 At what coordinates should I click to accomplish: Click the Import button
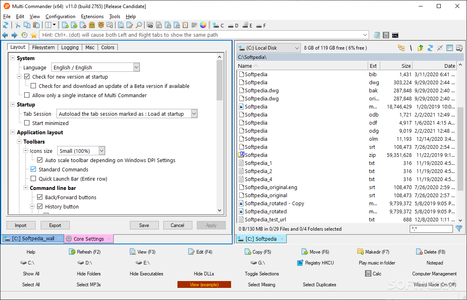(x=21, y=225)
